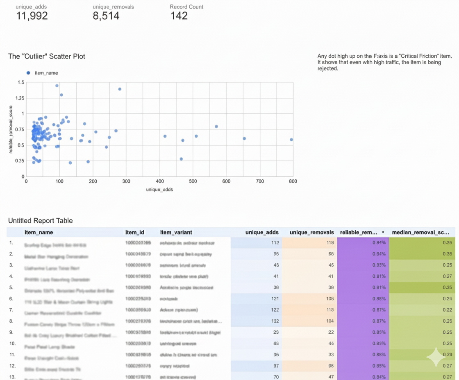Click the scatter dot just below 1.5 near 280 unique_adds
Image resolution: width=459 pixels, height=380 pixels.
(x=120, y=89)
